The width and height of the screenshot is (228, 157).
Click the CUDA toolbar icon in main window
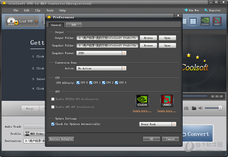[205, 21]
